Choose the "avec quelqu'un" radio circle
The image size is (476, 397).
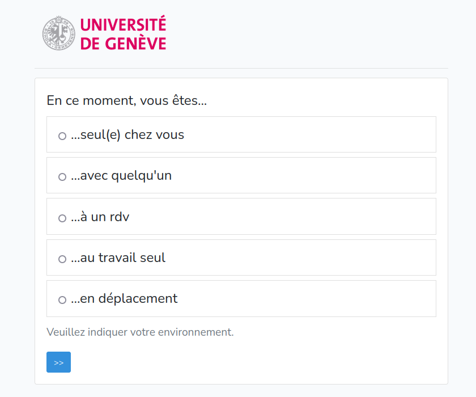click(62, 177)
